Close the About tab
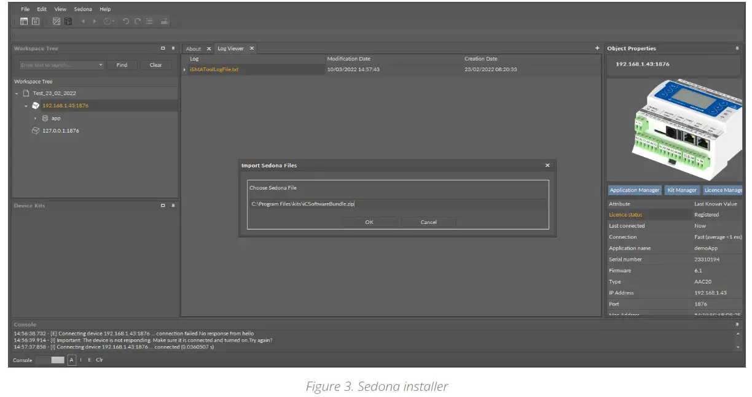This screenshot has height=397, width=752. (x=208, y=48)
